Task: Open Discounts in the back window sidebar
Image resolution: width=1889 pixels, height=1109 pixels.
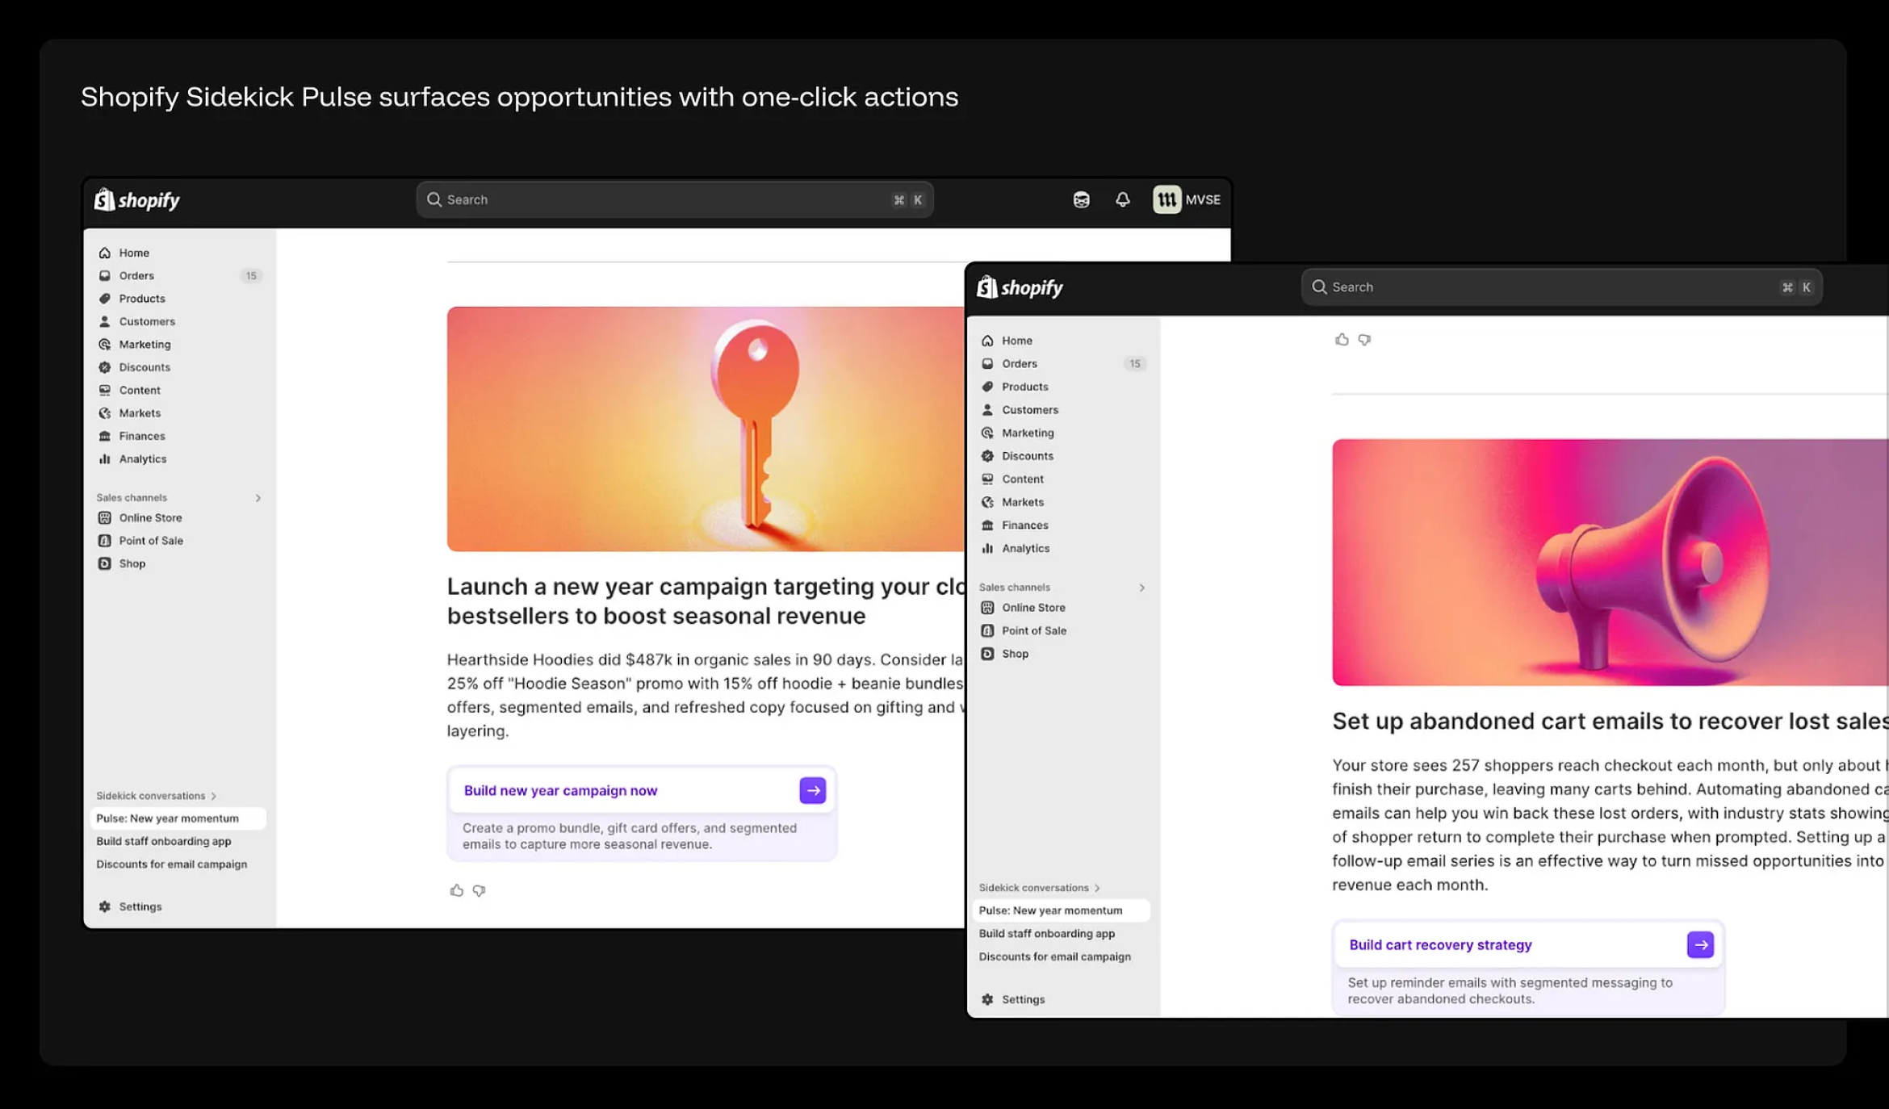Action: tap(145, 367)
